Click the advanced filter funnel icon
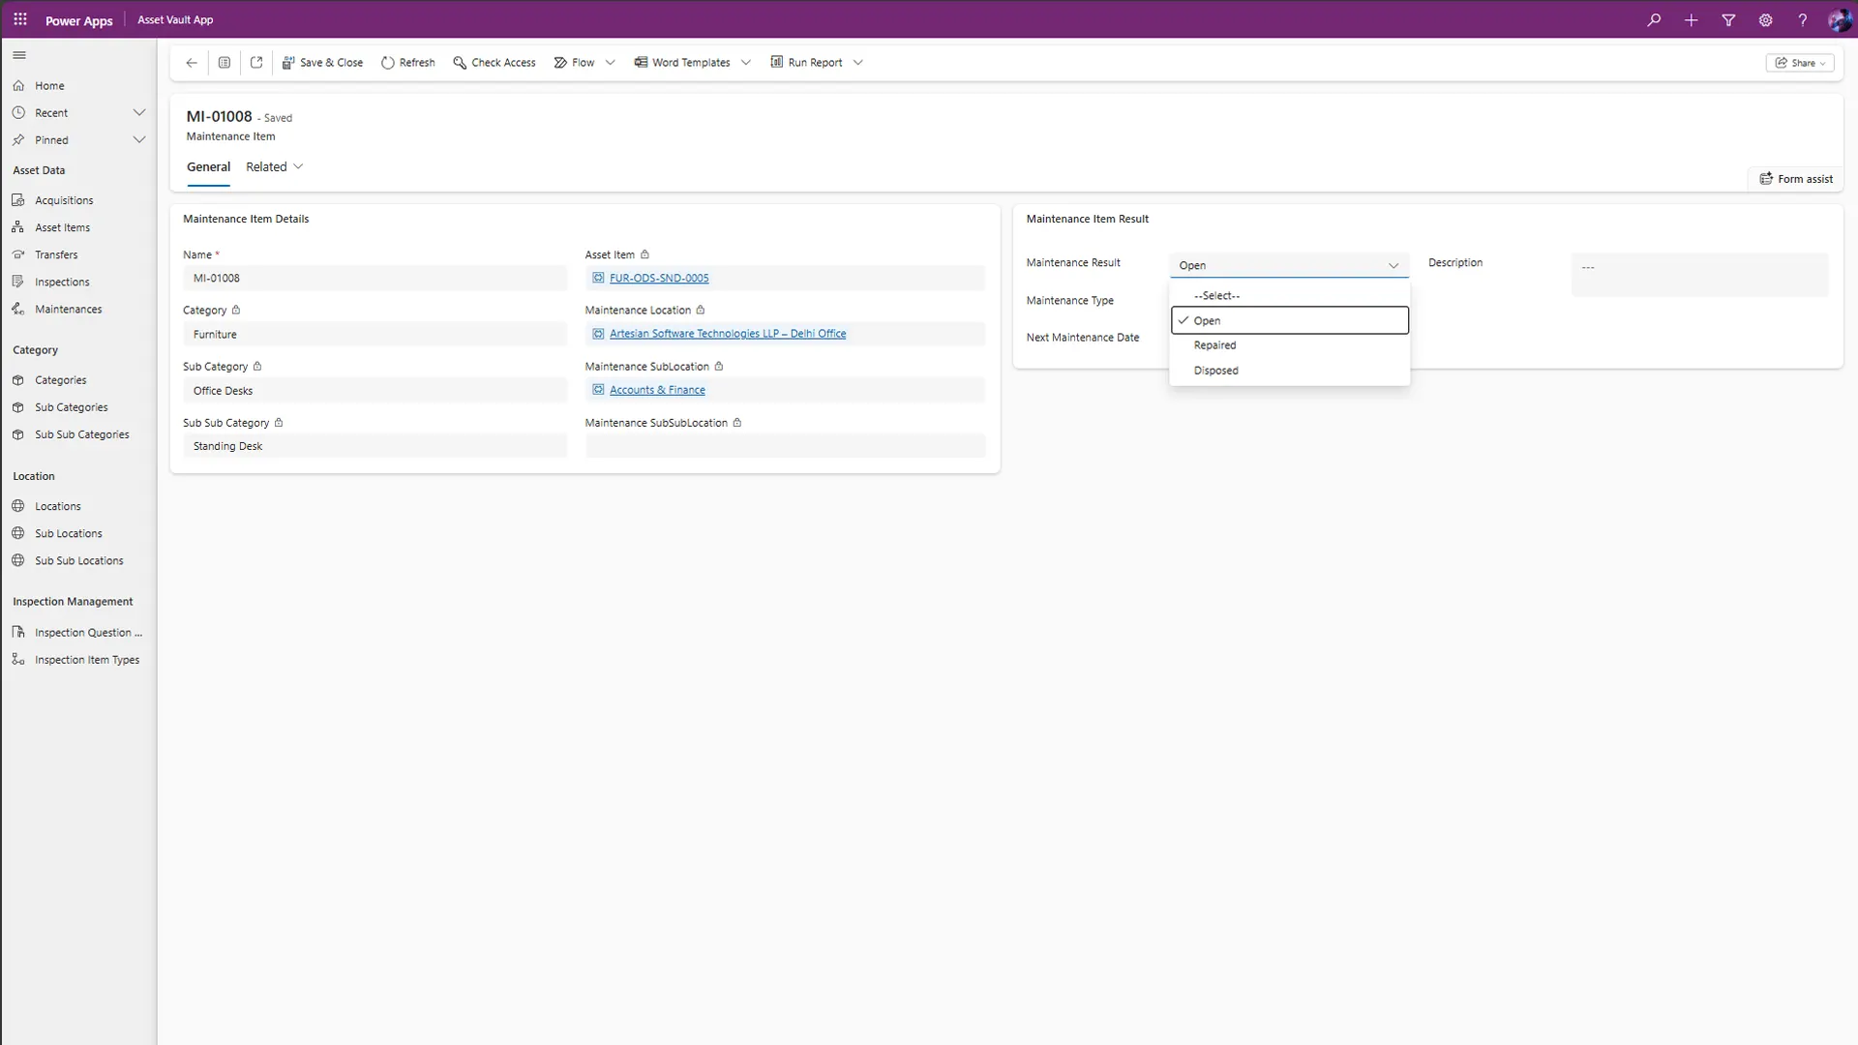Viewport: 1858px width, 1045px height. pos(1728,20)
